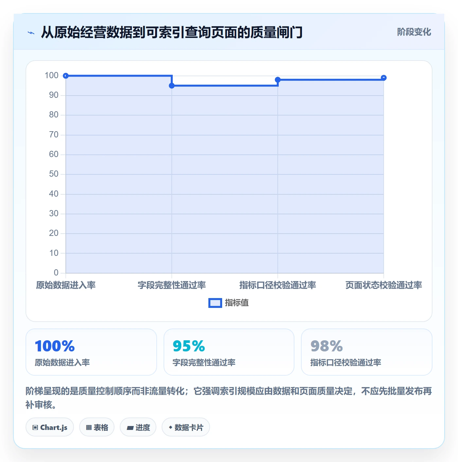The height and width of the screenshot is (462, 458).
Task: Open the 98% 指标口径校验通过率 stat card
Action: (x=367, y=352)
